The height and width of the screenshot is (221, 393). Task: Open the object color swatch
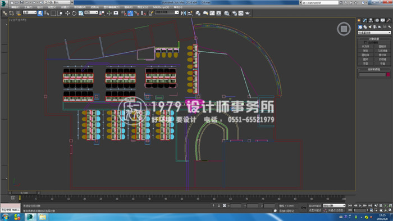[388, 74]
